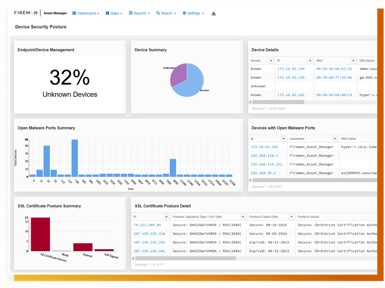Click the Signature Type column filter arrow
The width and height of the screenshot is (385, 288).
click(x=243, y=217)
